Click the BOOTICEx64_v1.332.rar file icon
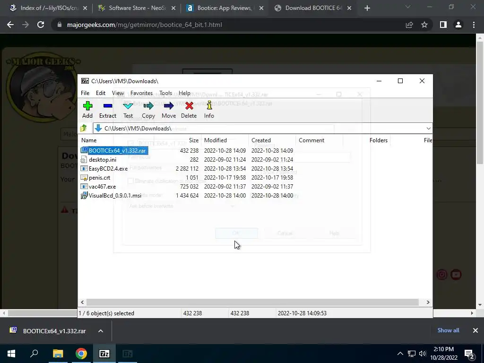 84,150
